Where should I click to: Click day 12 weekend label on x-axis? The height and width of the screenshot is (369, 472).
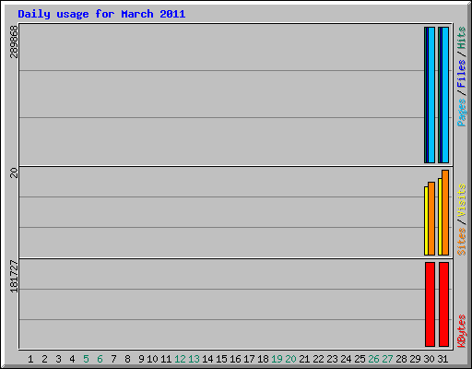(180, 359)
